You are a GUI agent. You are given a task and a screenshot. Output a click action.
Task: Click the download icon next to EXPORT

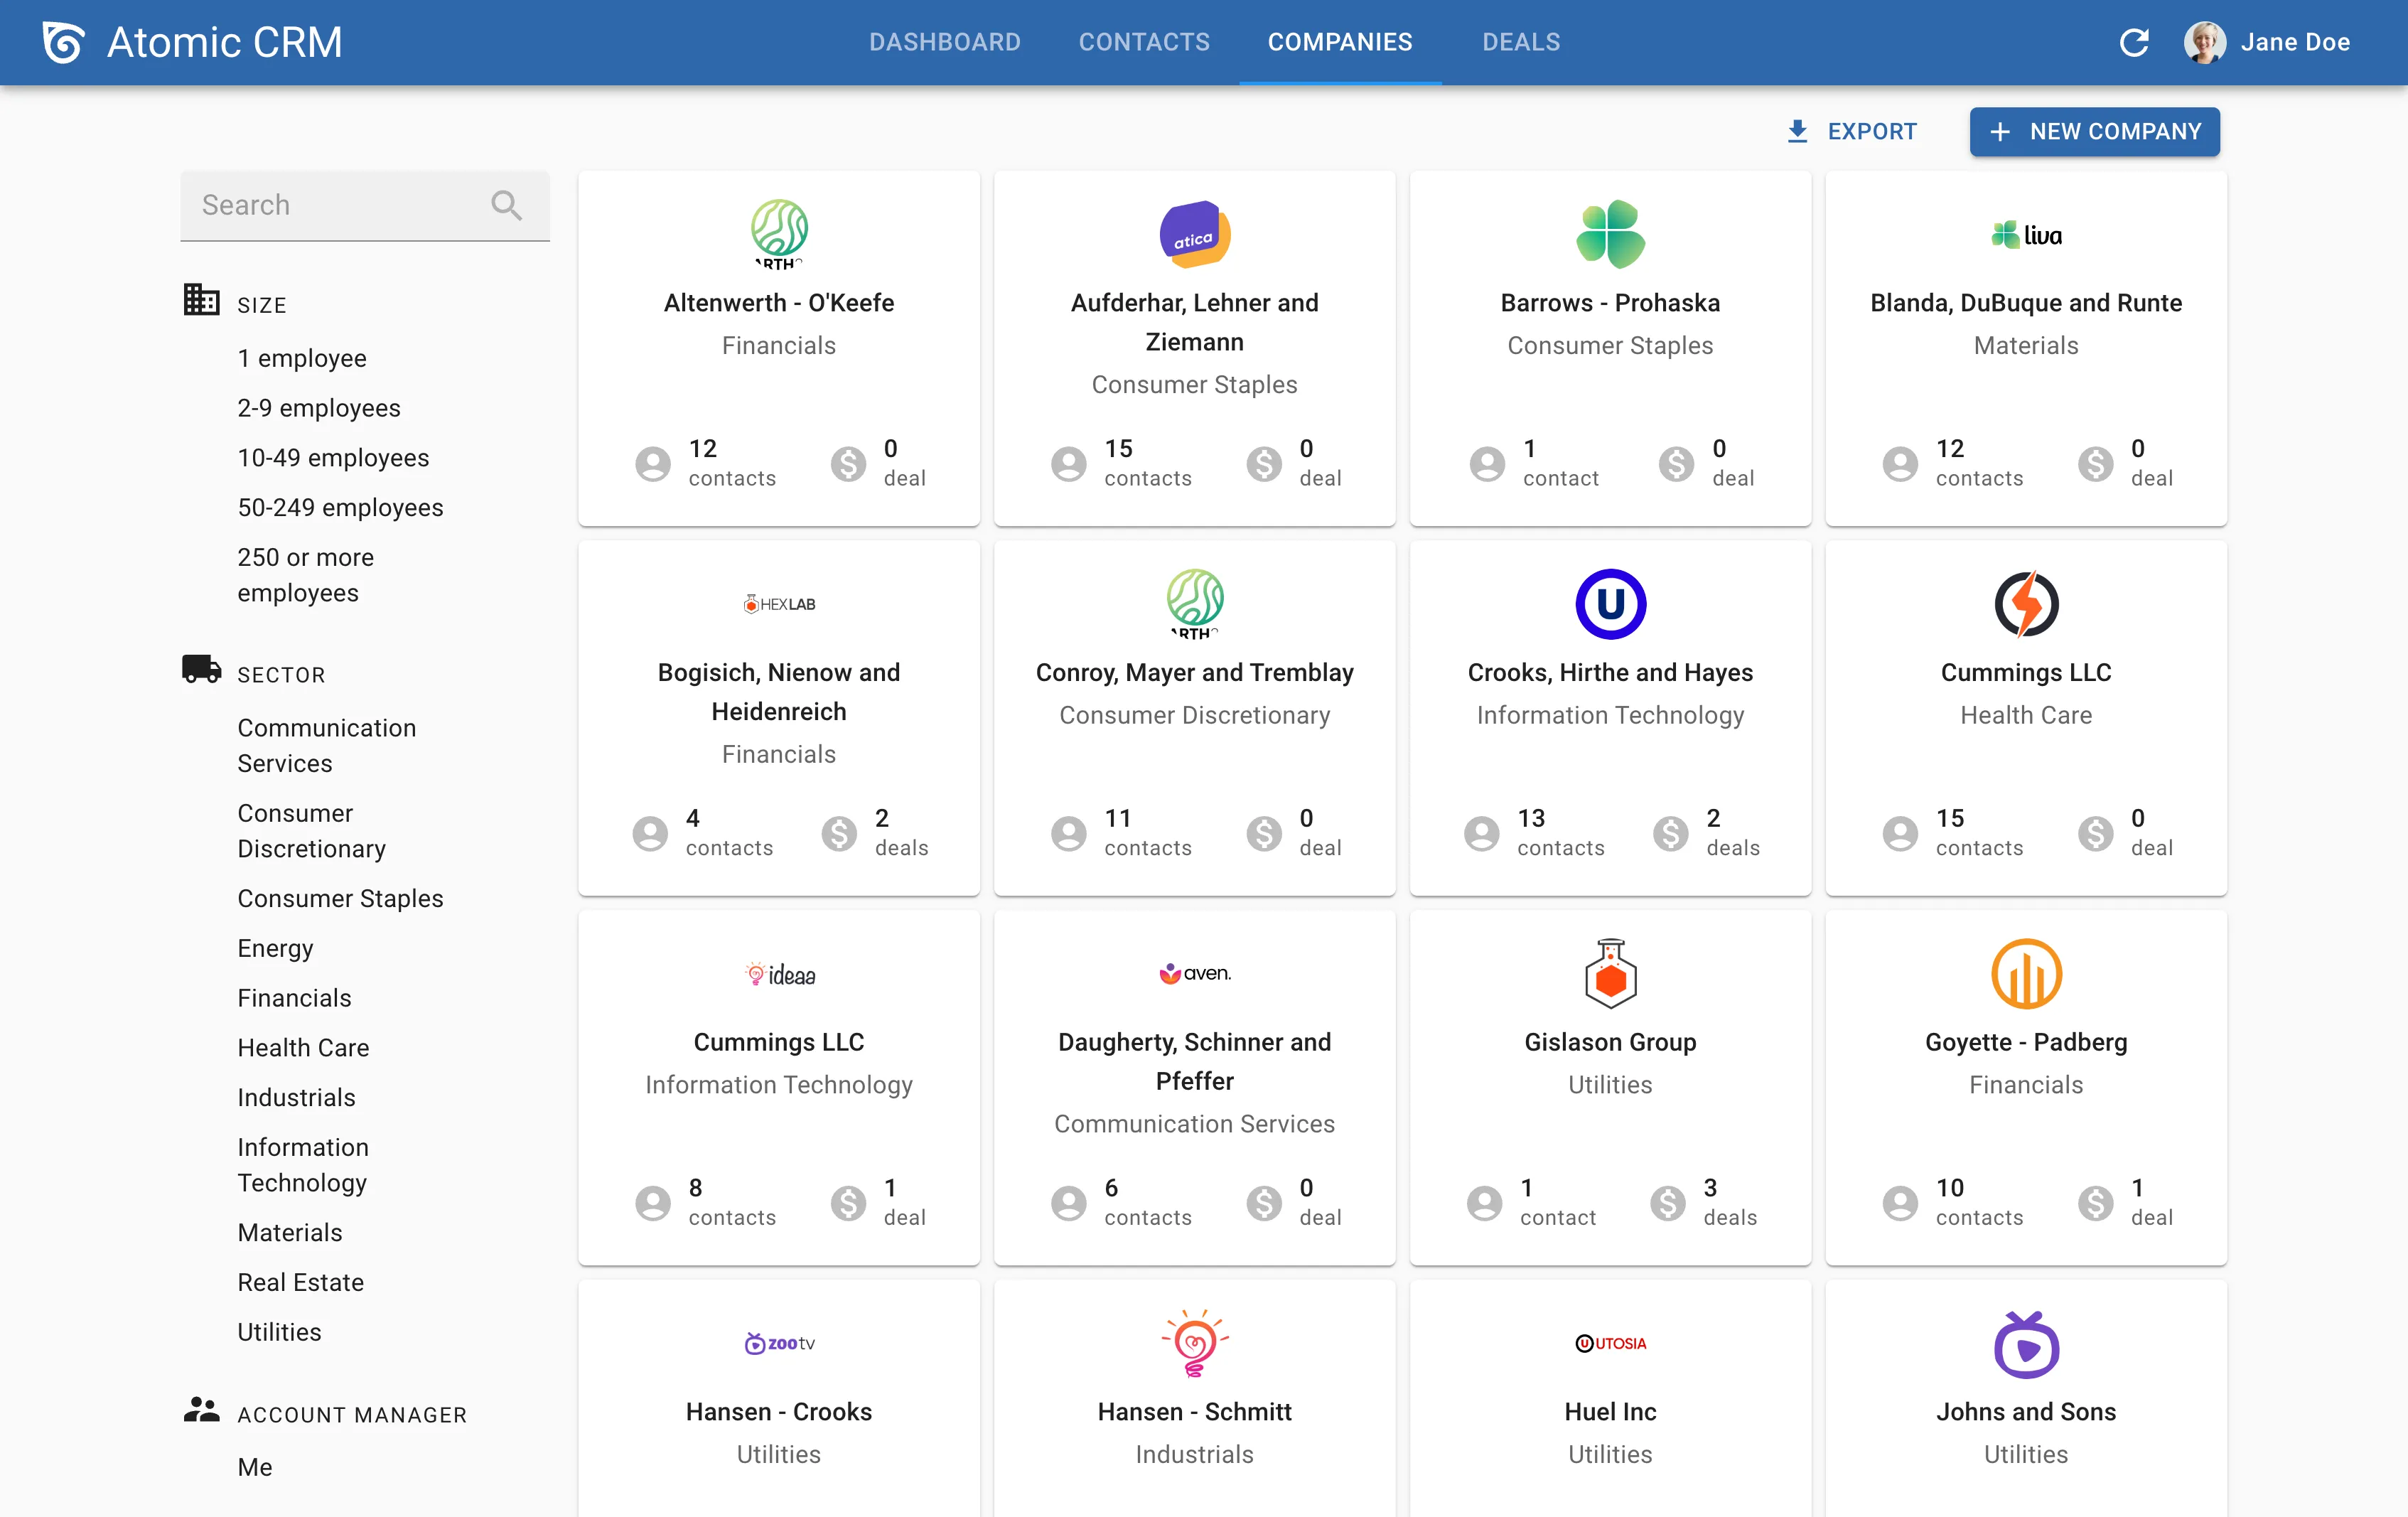click(1798, 131)
